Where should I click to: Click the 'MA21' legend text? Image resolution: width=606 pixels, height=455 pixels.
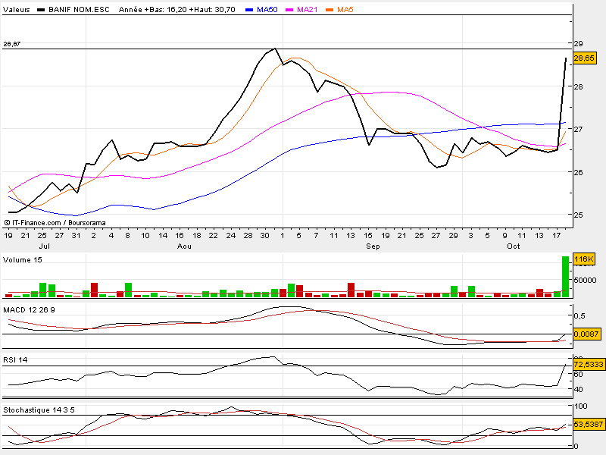[308, 10]
